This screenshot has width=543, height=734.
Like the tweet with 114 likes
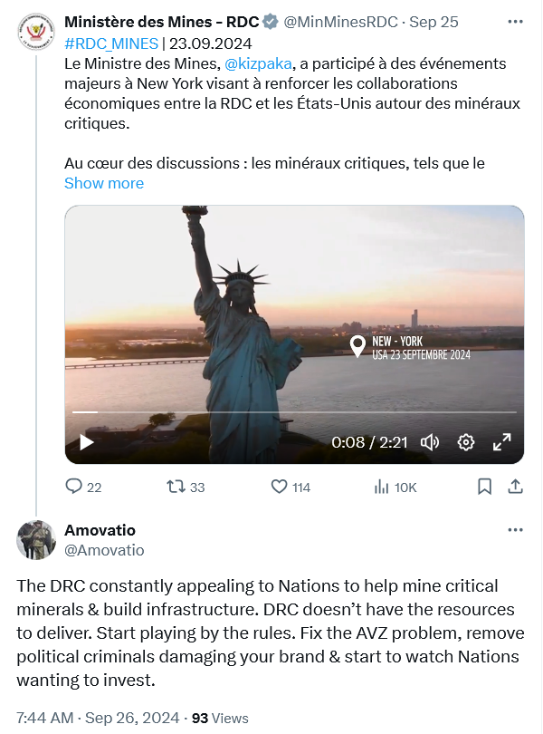pos(280,487)
